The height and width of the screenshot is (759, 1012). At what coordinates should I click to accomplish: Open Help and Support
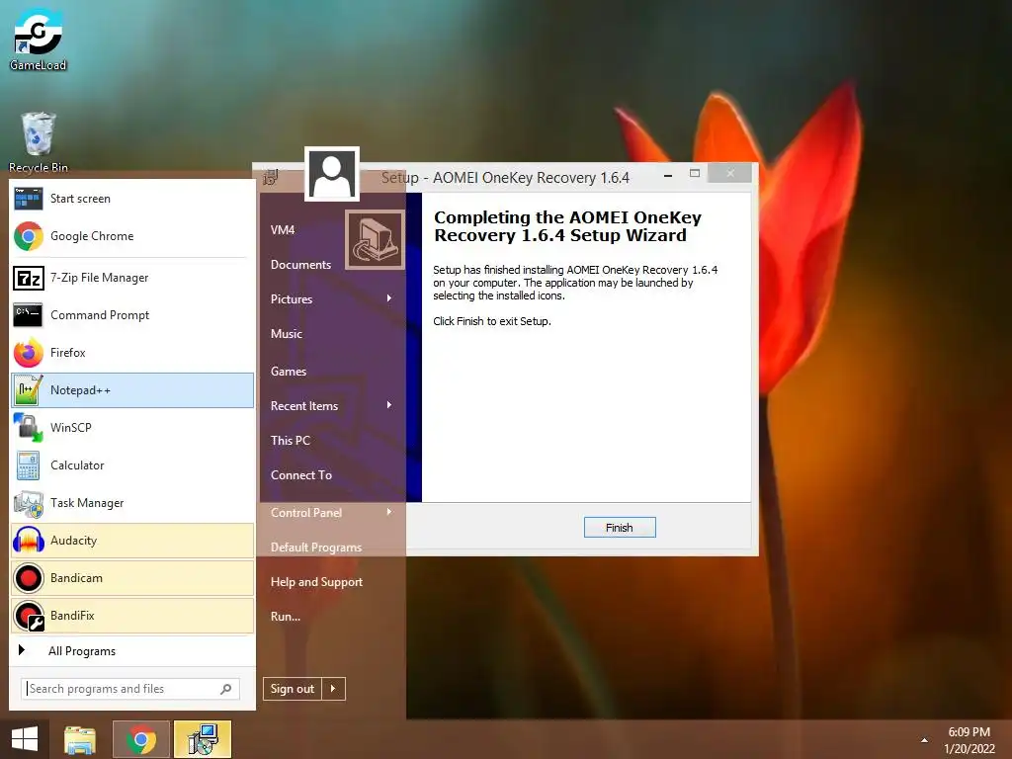point(317,582)
